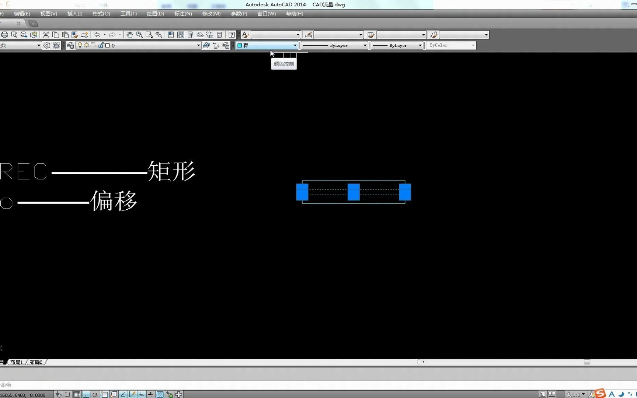This screenshot has width=637, height=398.
Task: Select the Copy to Clipboard icon
Action: coord(56,35)
